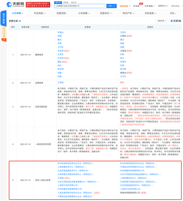The height and width of the screenshot is (201, 183).
Task: Open the 自主信息 side tab
Action: tap(4, 34)
